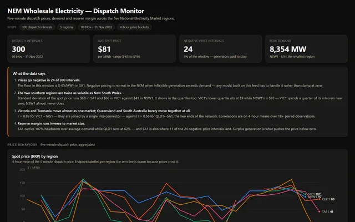
Task: Click "per MWh · range $-65 to $196" text
Action: [x=119, y=57]
